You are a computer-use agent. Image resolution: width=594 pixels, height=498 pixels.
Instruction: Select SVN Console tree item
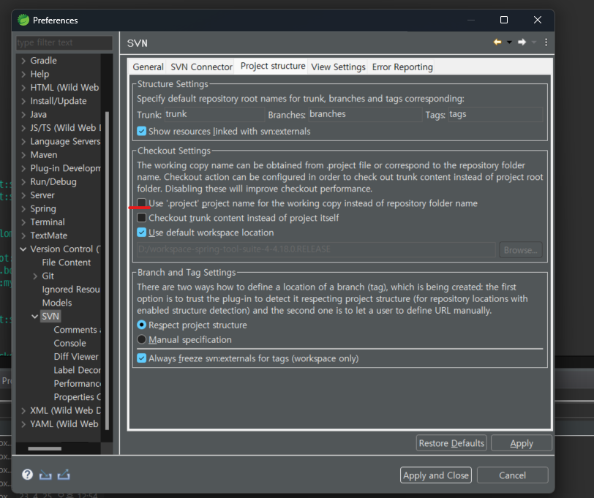69,343
